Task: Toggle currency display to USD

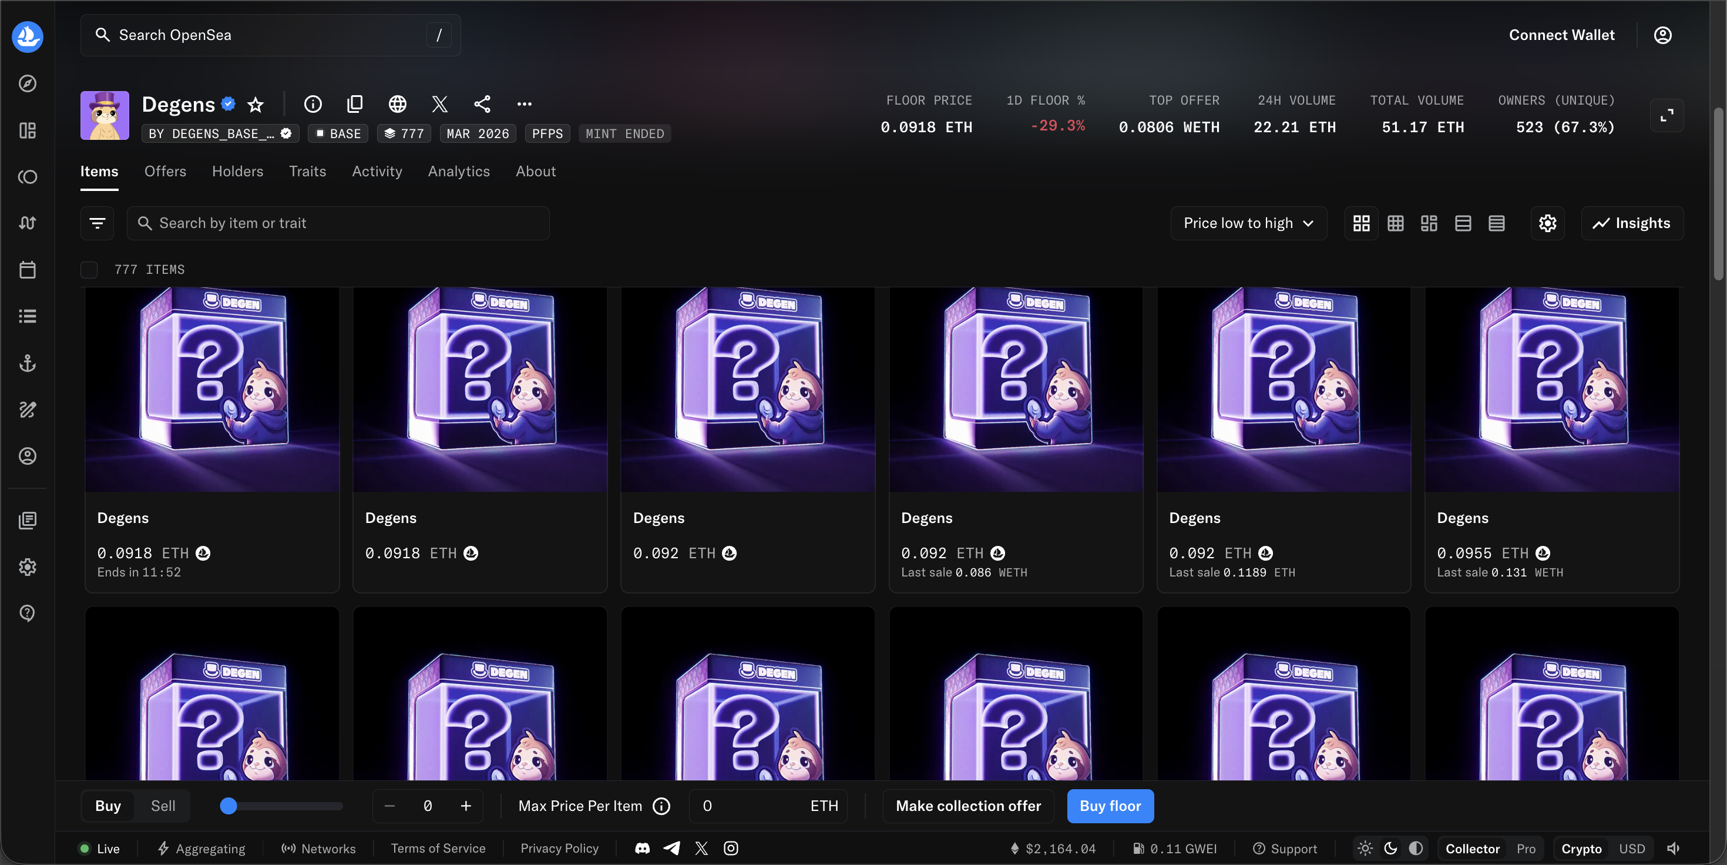Action: click(1632, 848)
